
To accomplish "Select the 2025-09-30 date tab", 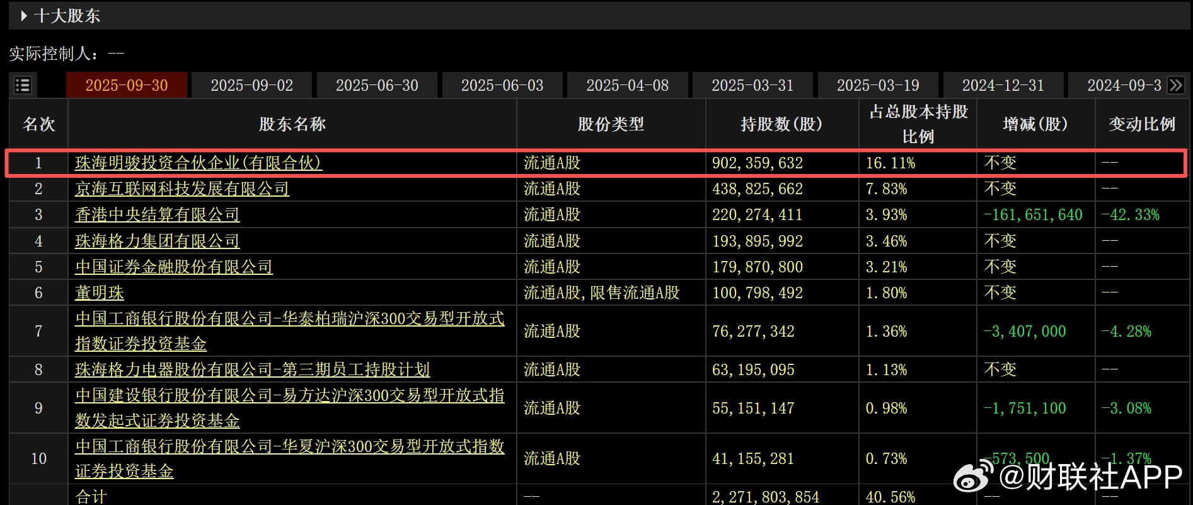I will tap(126, 85).
